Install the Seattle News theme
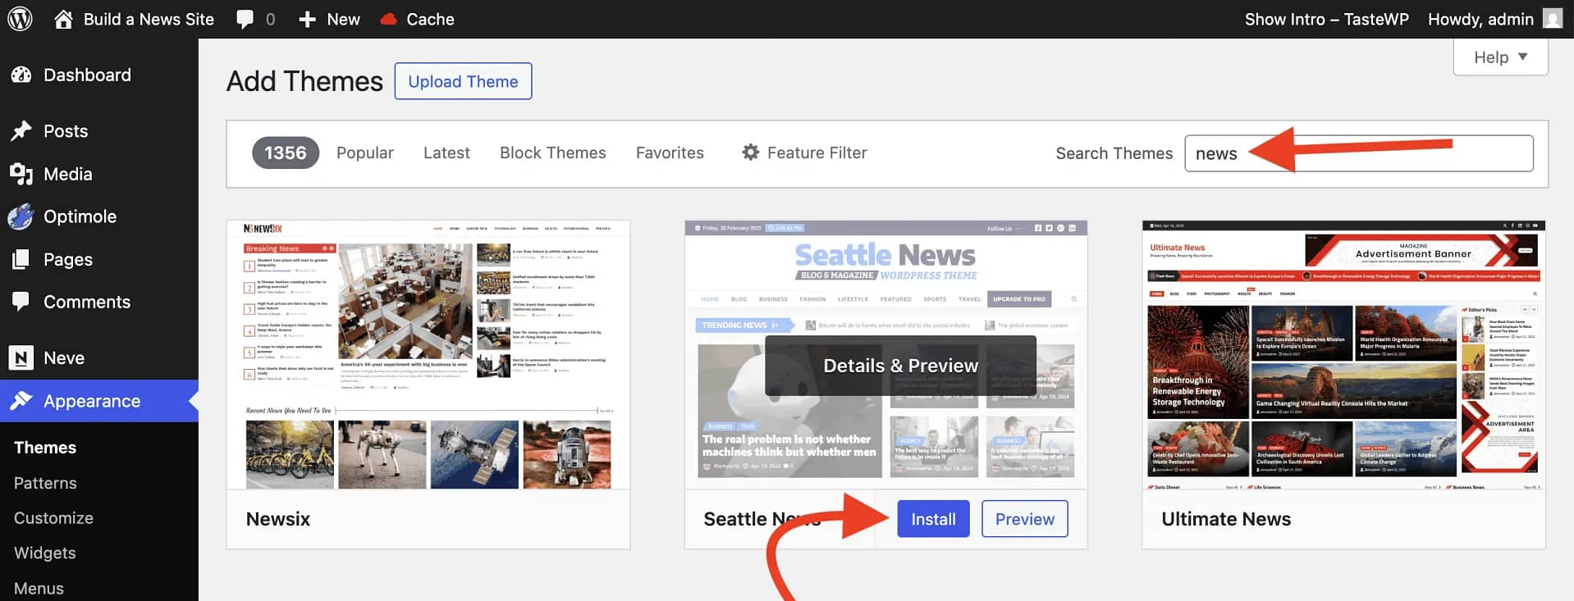Viewport: 1574px width, 601px height. [933, 519]
